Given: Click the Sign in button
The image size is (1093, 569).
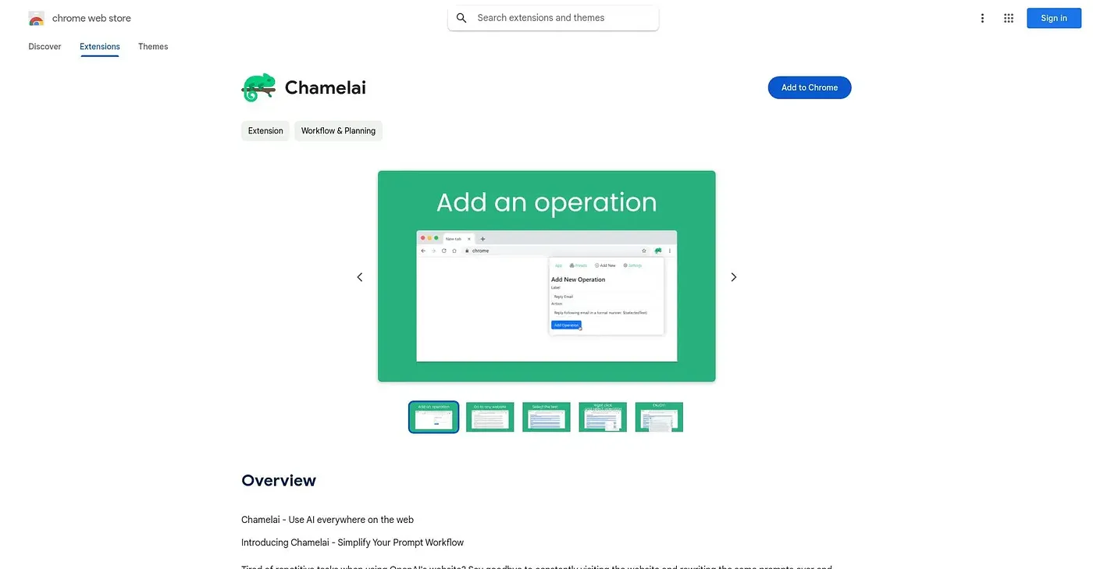Looking at the screenshot, I should coord(1054,18).
